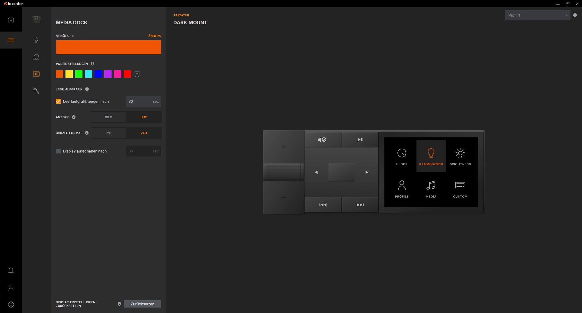
Task: Open app settings gear icon
Action: click(11, 305)
